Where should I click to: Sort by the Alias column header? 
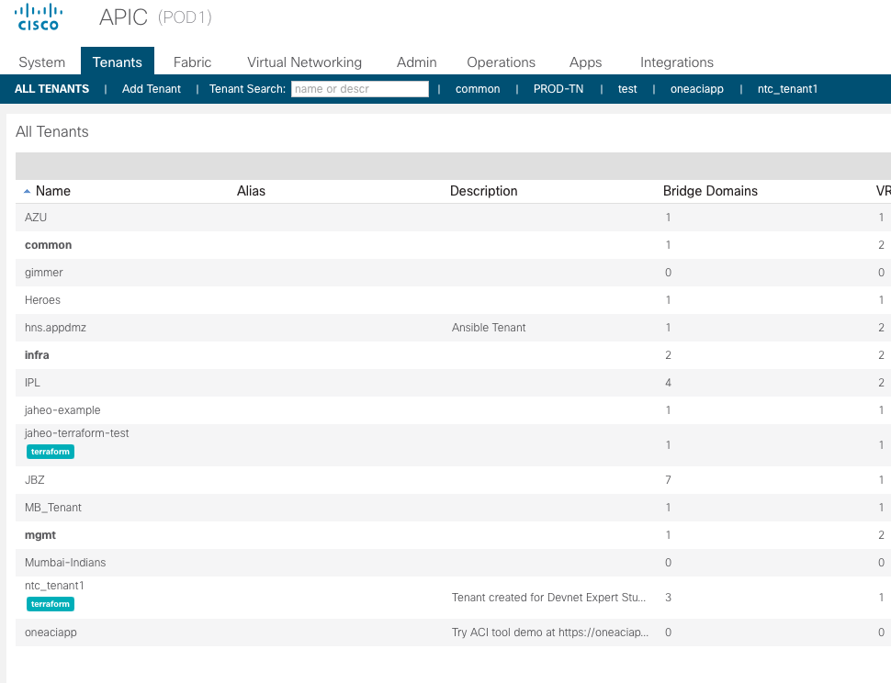[251, 191]
